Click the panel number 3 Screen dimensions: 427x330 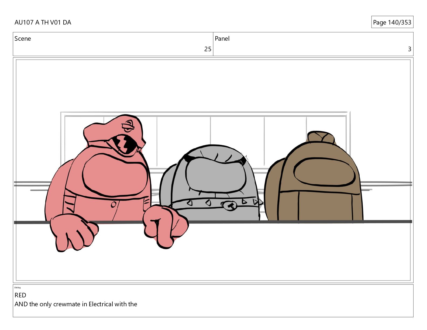click(x=409, y=49)
